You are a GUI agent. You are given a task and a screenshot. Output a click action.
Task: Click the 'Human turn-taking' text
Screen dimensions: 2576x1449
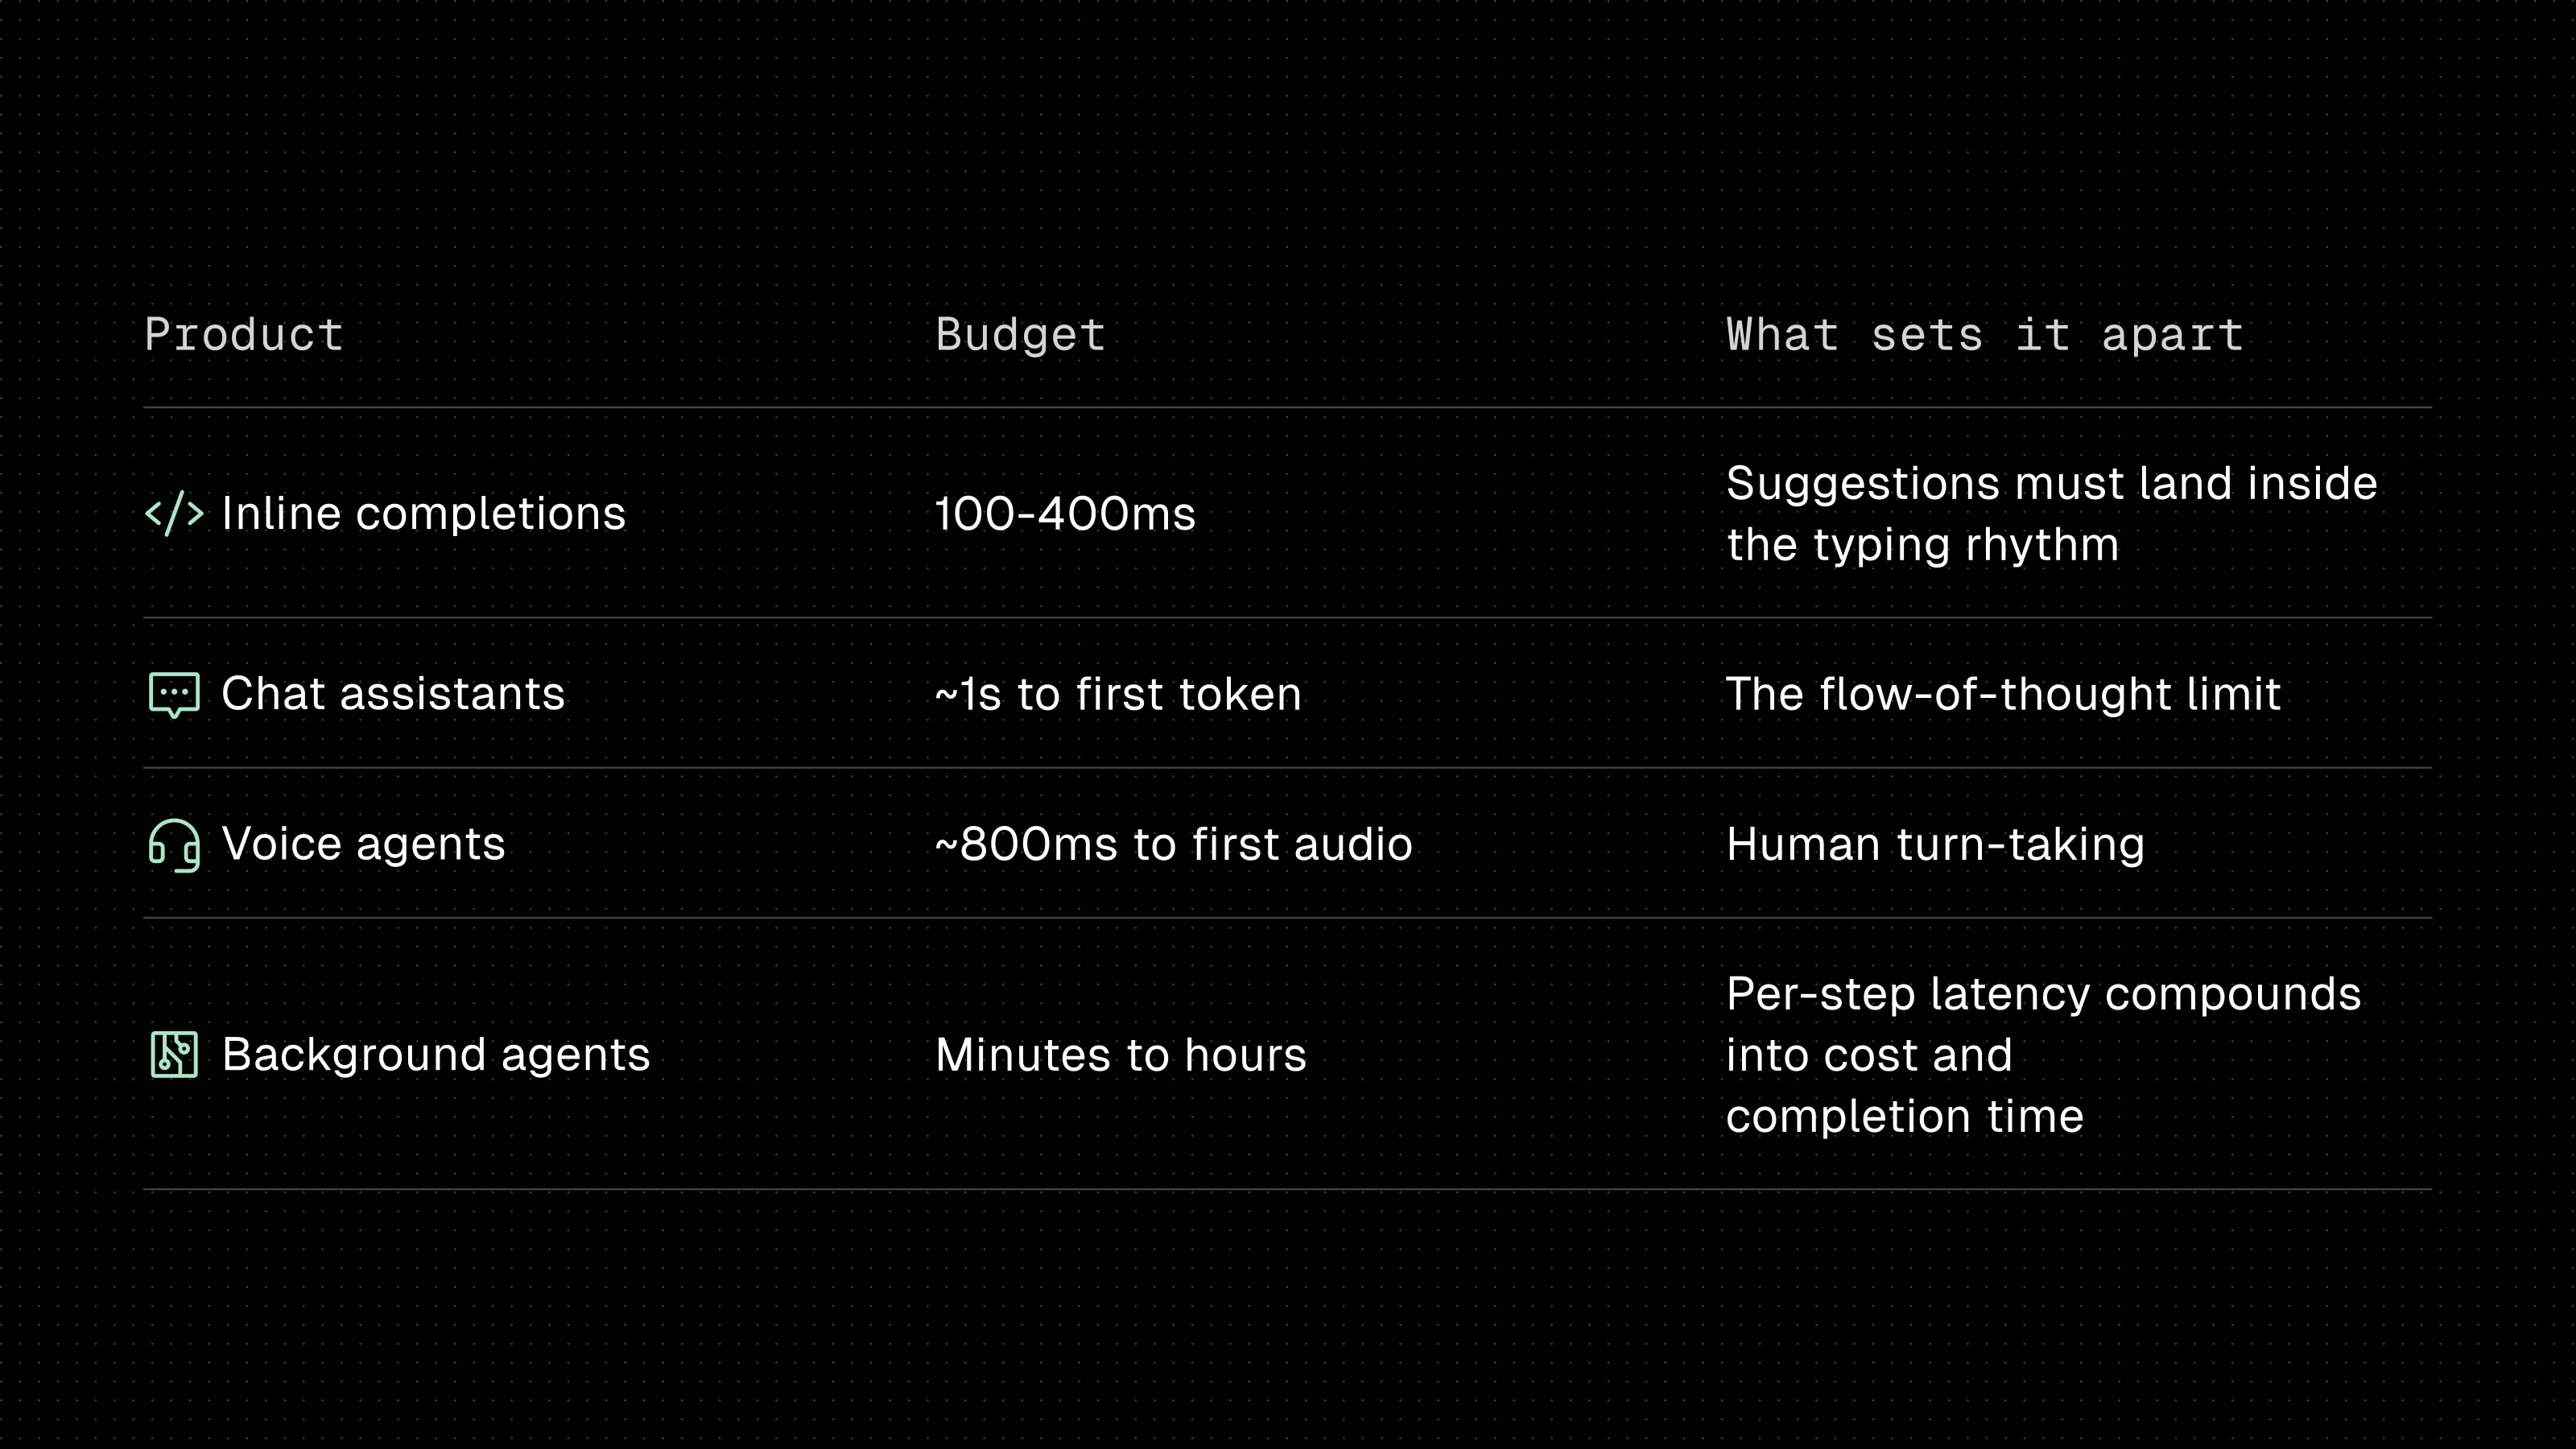(x=1935, y=845)
